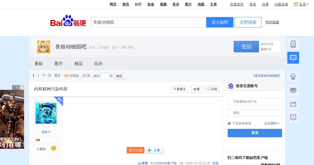Image resolution: width=314 pixels, height=165 pixels.
Task: Open the 知道 top navigation link
Action: 151,4
